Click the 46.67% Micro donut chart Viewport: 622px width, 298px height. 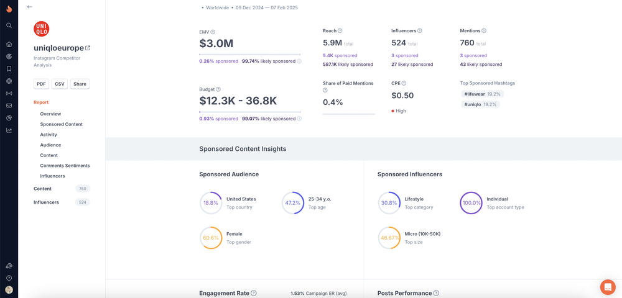pyautogui.click(x=389, y=238)
